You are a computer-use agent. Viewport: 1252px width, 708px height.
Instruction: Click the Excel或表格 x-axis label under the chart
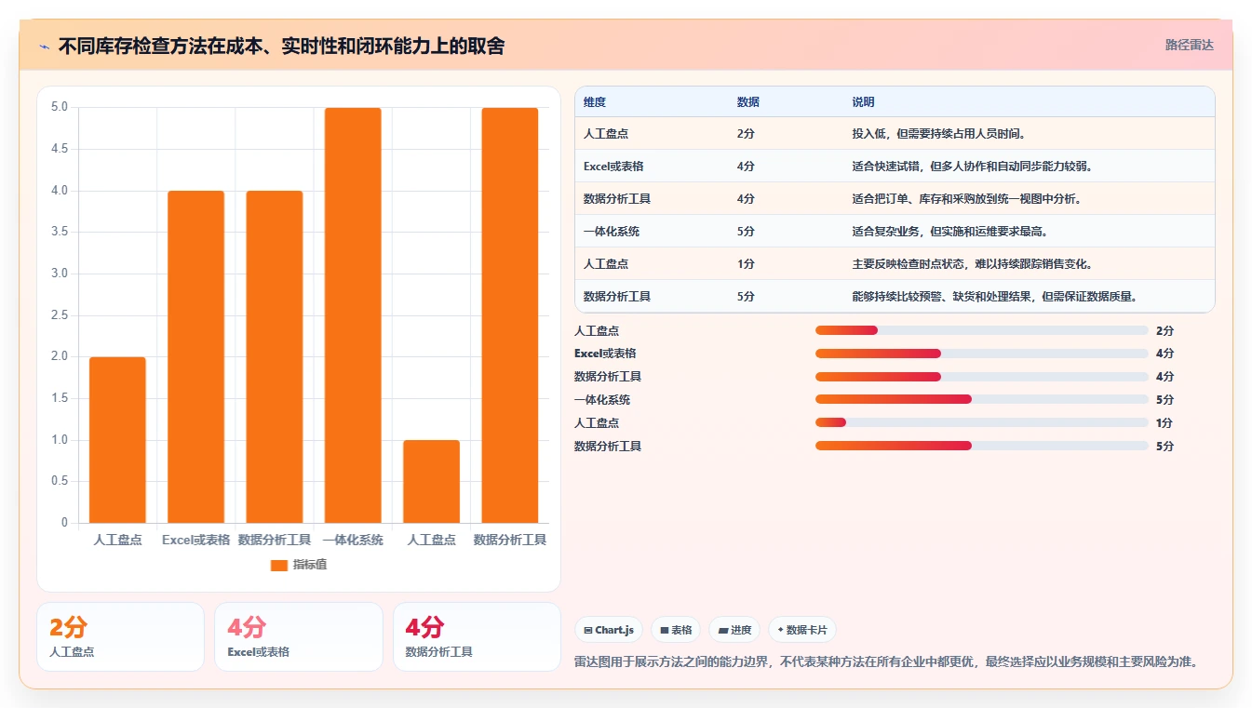(x=195, y=540)
